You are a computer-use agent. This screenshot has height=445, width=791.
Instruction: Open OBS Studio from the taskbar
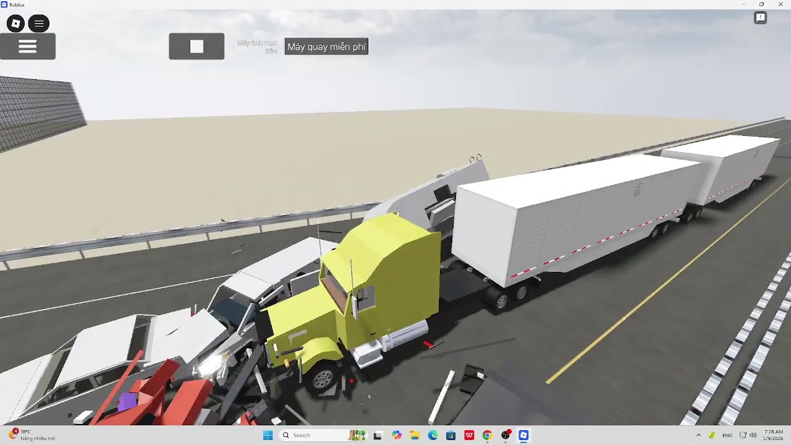(x=505, y=435)
